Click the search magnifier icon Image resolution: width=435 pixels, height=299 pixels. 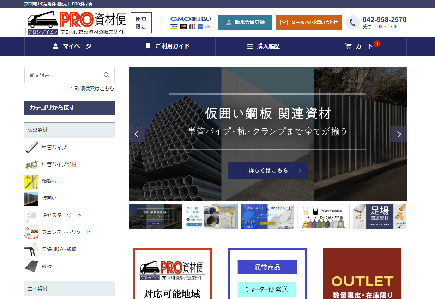[x=107, y=75]
